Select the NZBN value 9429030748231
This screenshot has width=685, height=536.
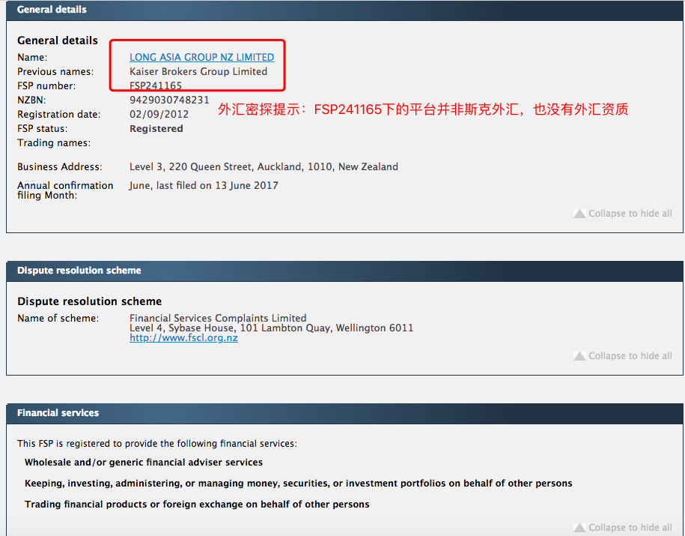pos(169,100)
